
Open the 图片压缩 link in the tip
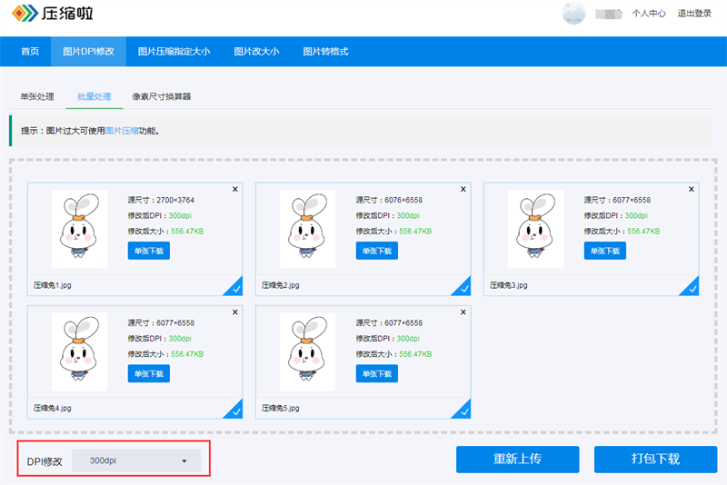click(x=122, y=131)
